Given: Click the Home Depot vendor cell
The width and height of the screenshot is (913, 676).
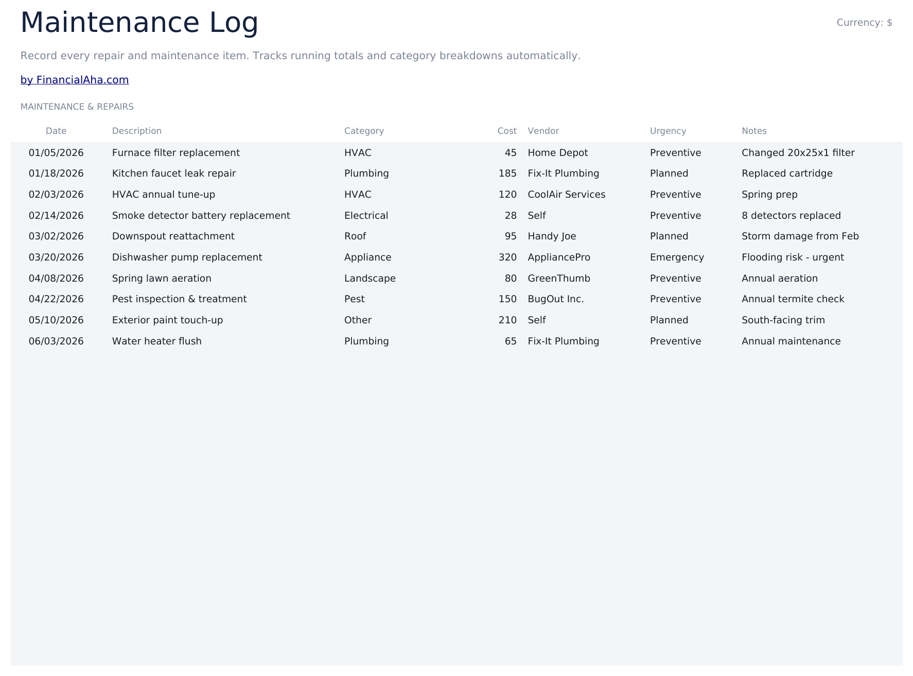Looking at the screenshot, I should click(558, 153).
